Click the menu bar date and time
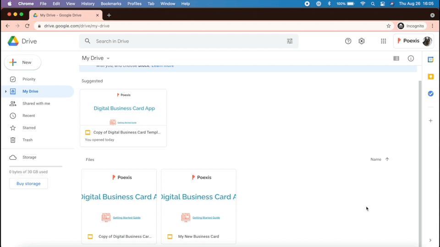 (x=416, y=4)
